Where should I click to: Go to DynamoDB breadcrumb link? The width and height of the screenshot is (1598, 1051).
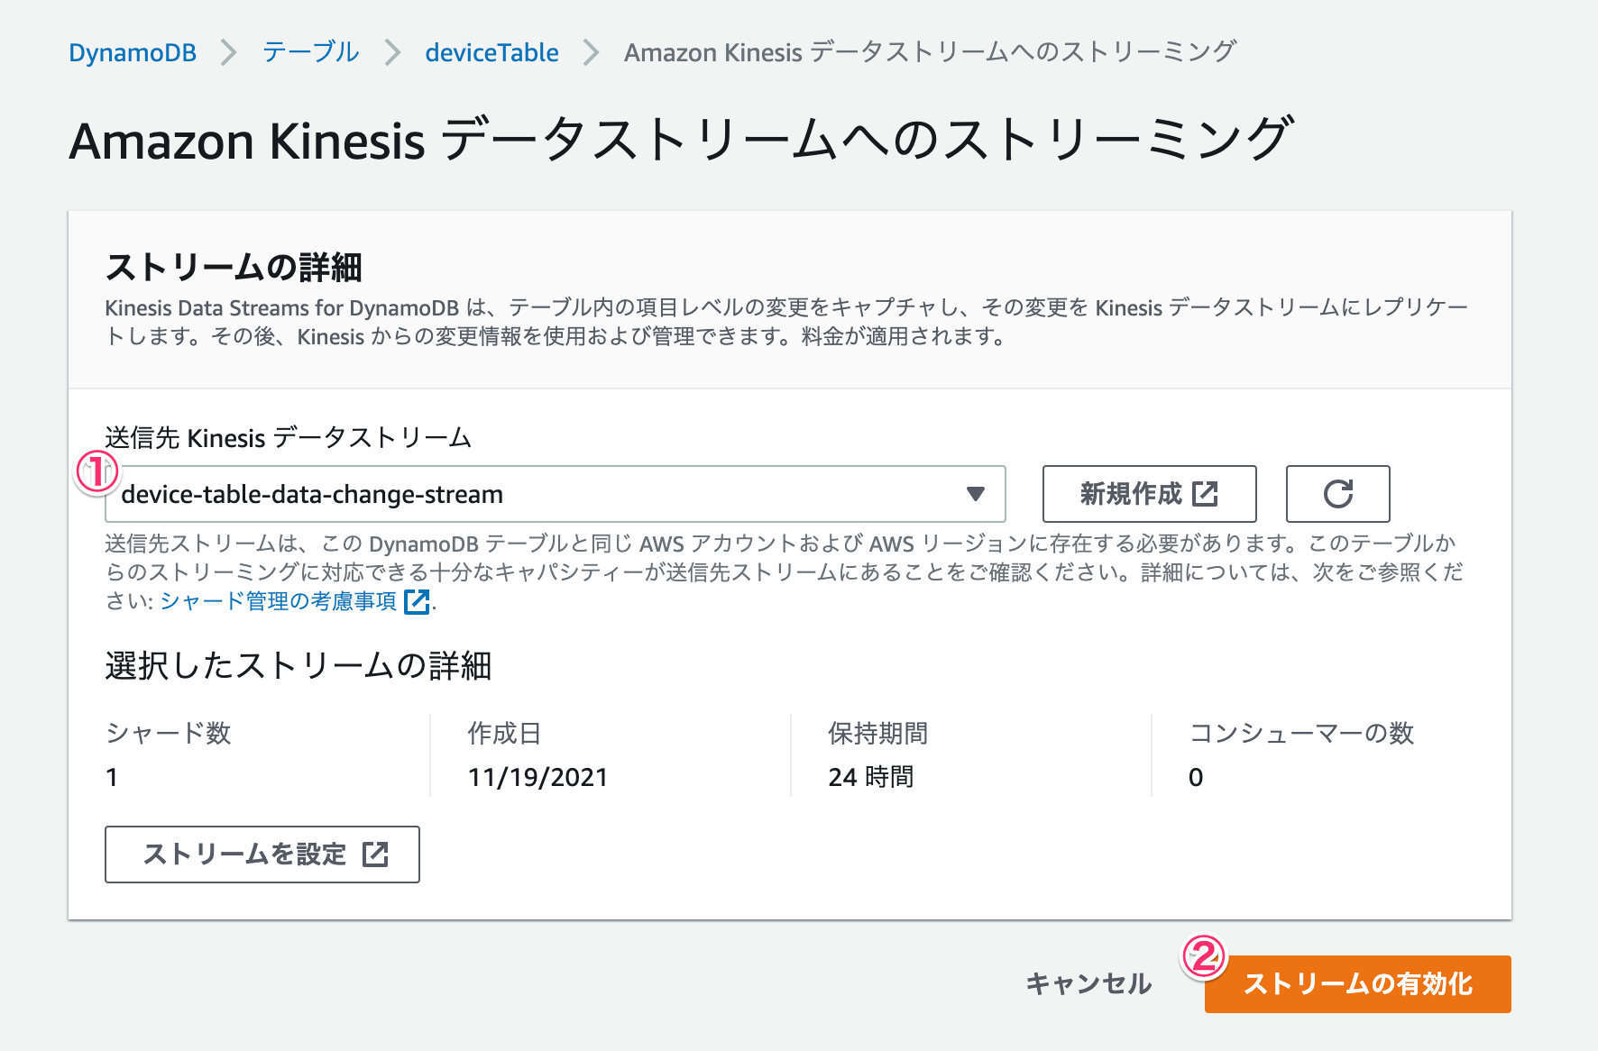click(133, 52)
